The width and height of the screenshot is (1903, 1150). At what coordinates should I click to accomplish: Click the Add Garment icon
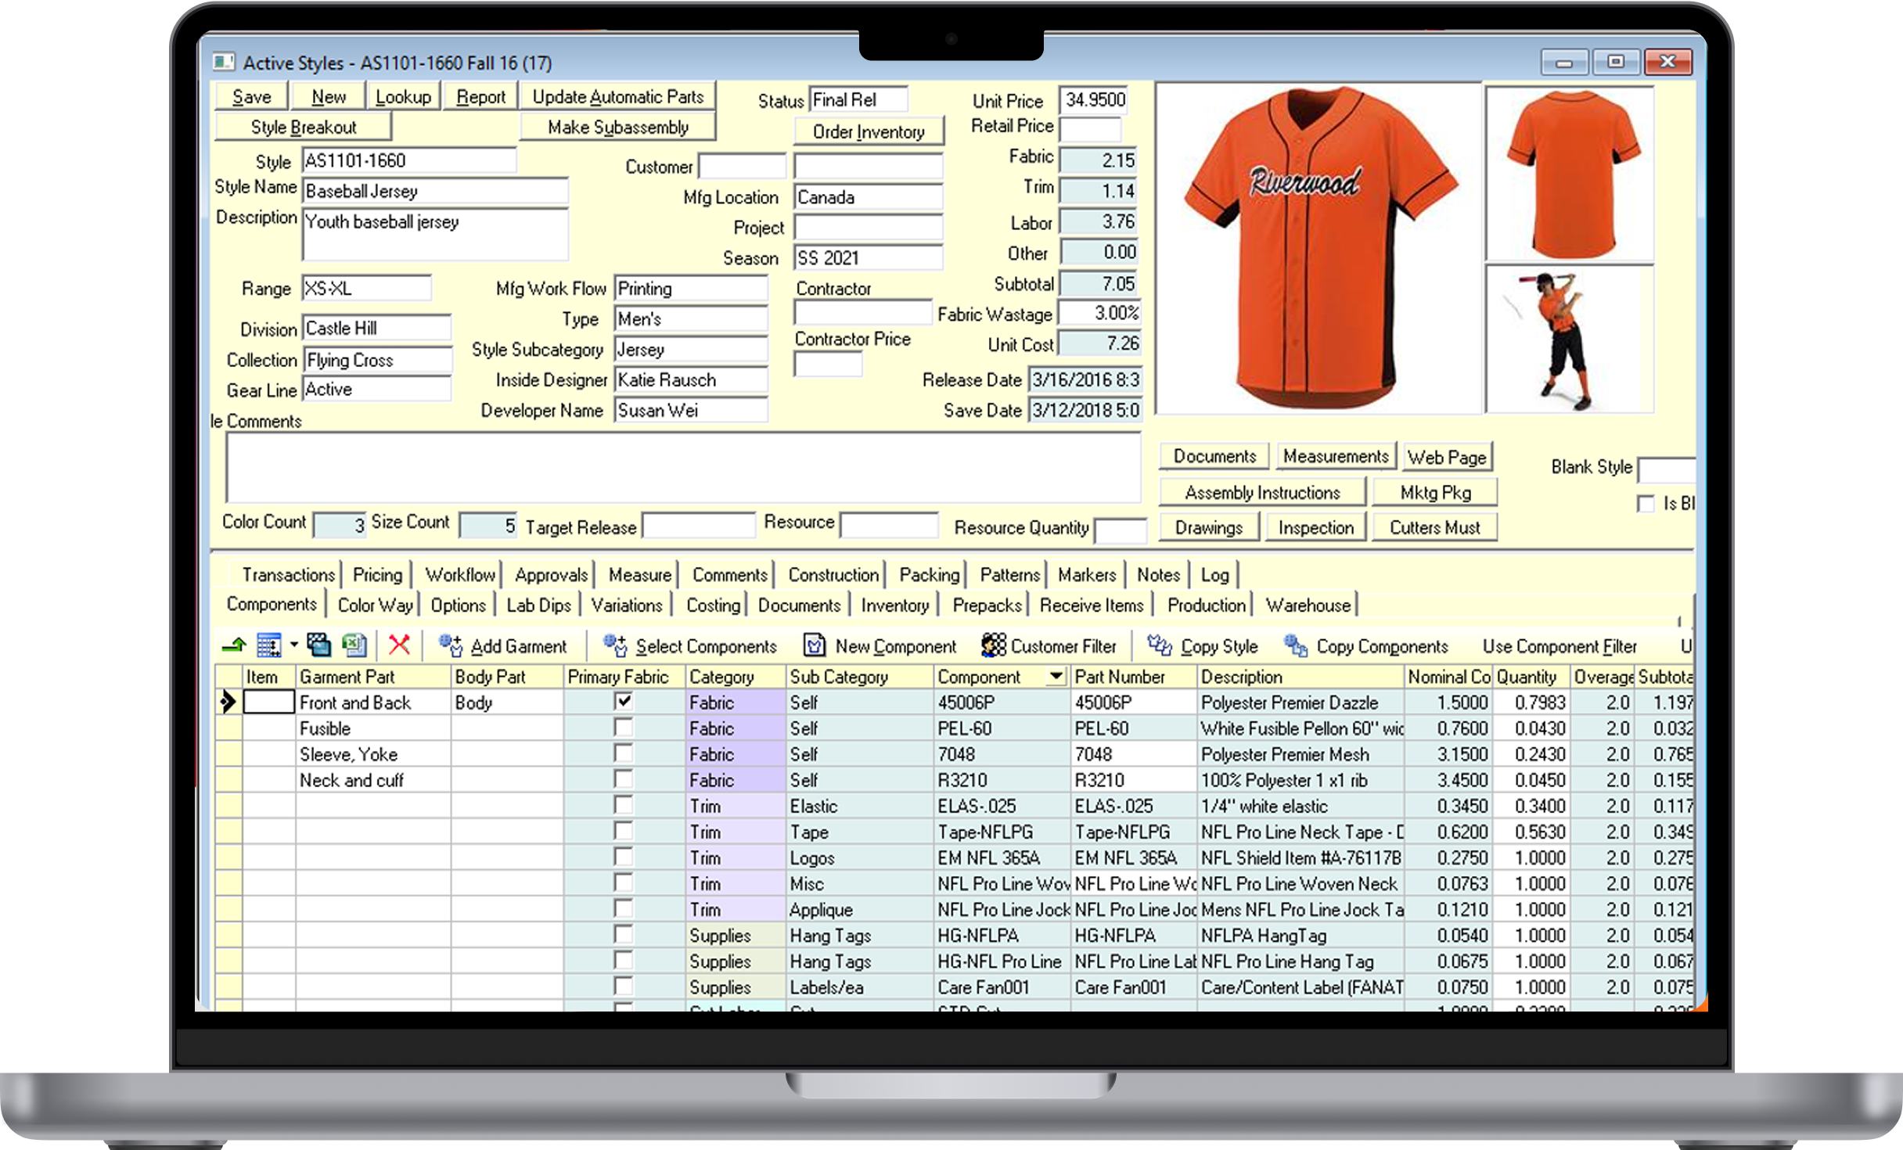(x=451, y=646)
